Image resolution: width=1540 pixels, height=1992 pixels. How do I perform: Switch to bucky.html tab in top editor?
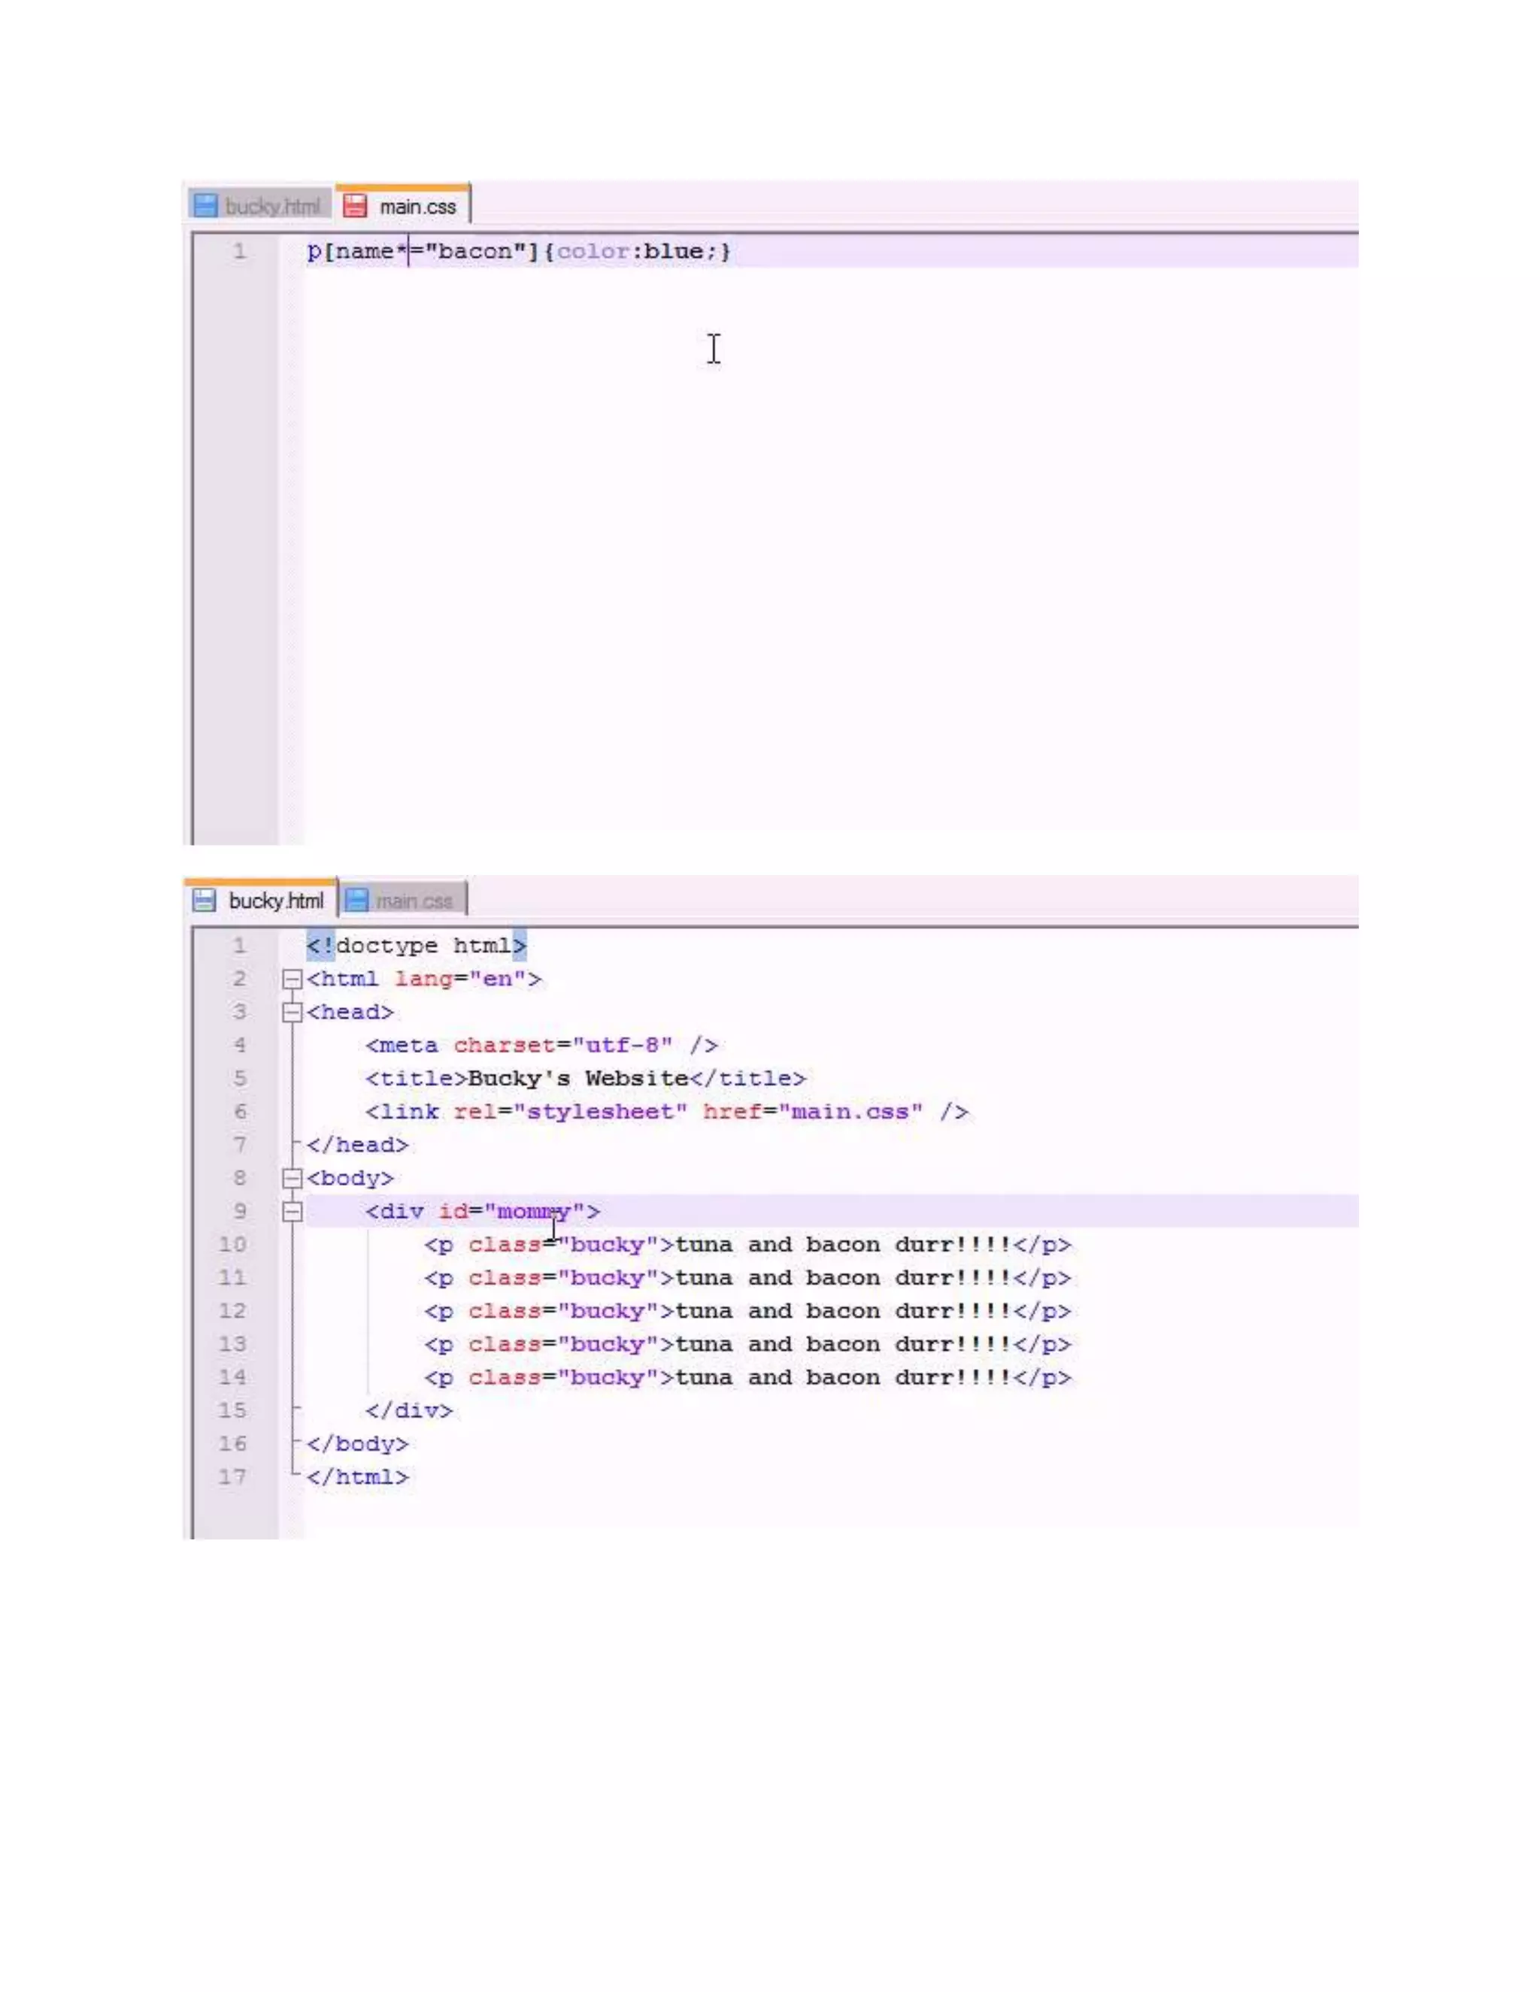coord(259,205)
